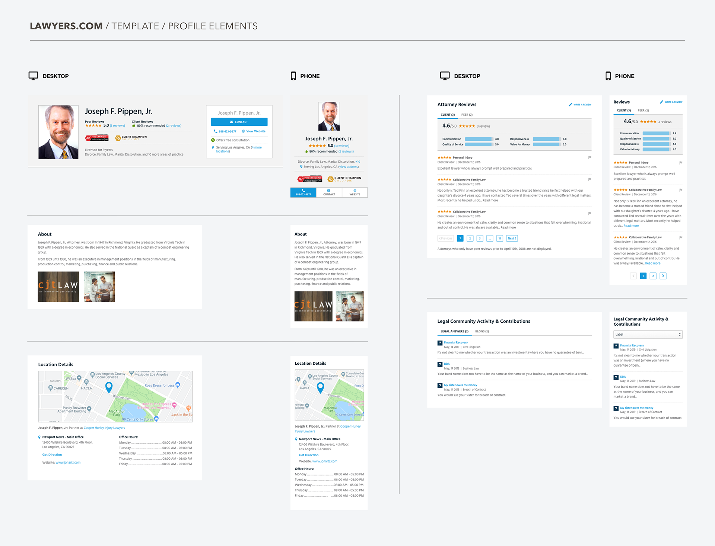715x546 pixels.
Task: Flag the phone Personal Injury review
Action: click(681, 163)
